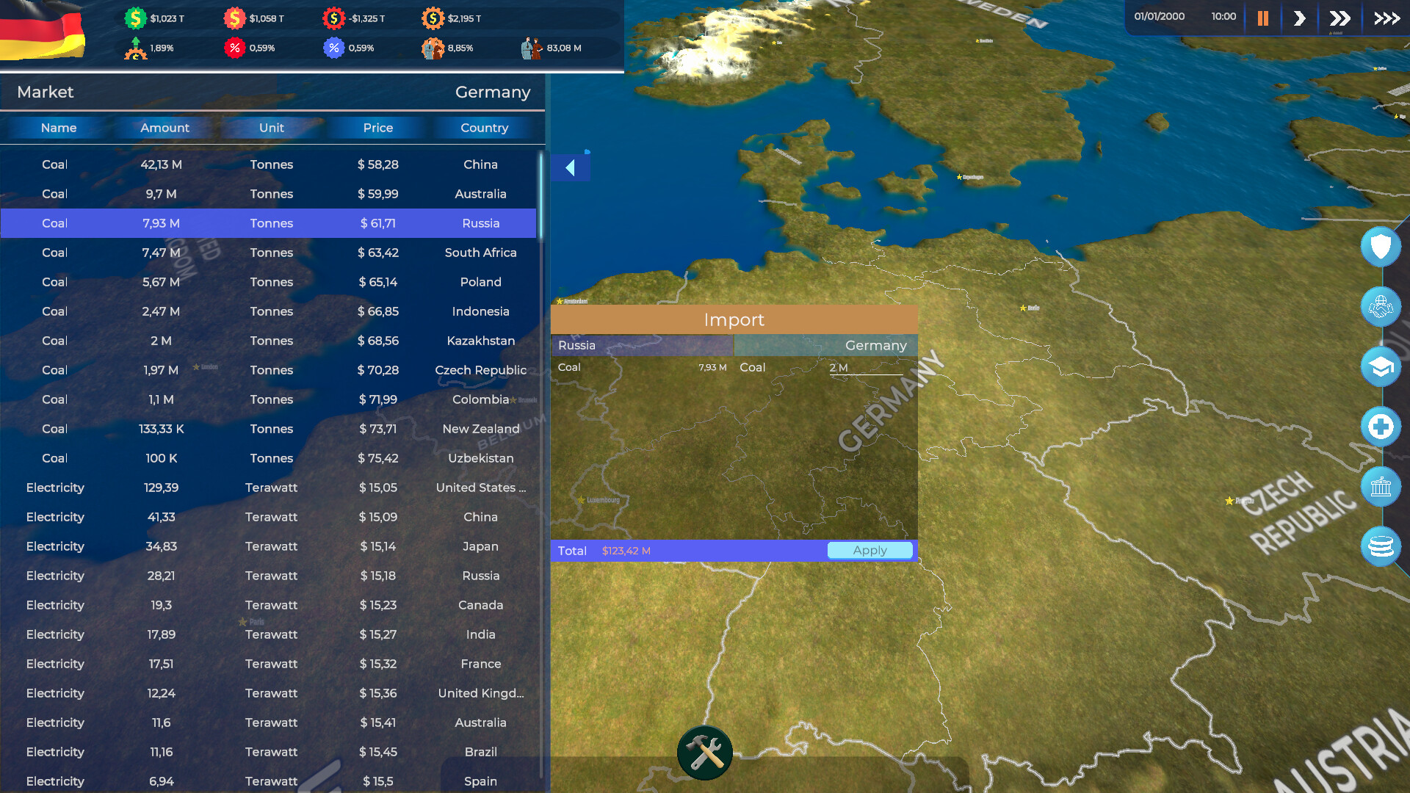Sort the market list by Price

[377, 128]
